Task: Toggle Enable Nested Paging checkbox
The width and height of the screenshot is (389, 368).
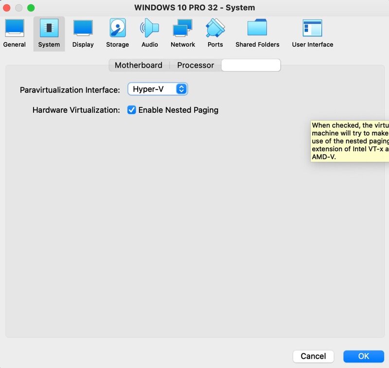Action: pos(131,110)
